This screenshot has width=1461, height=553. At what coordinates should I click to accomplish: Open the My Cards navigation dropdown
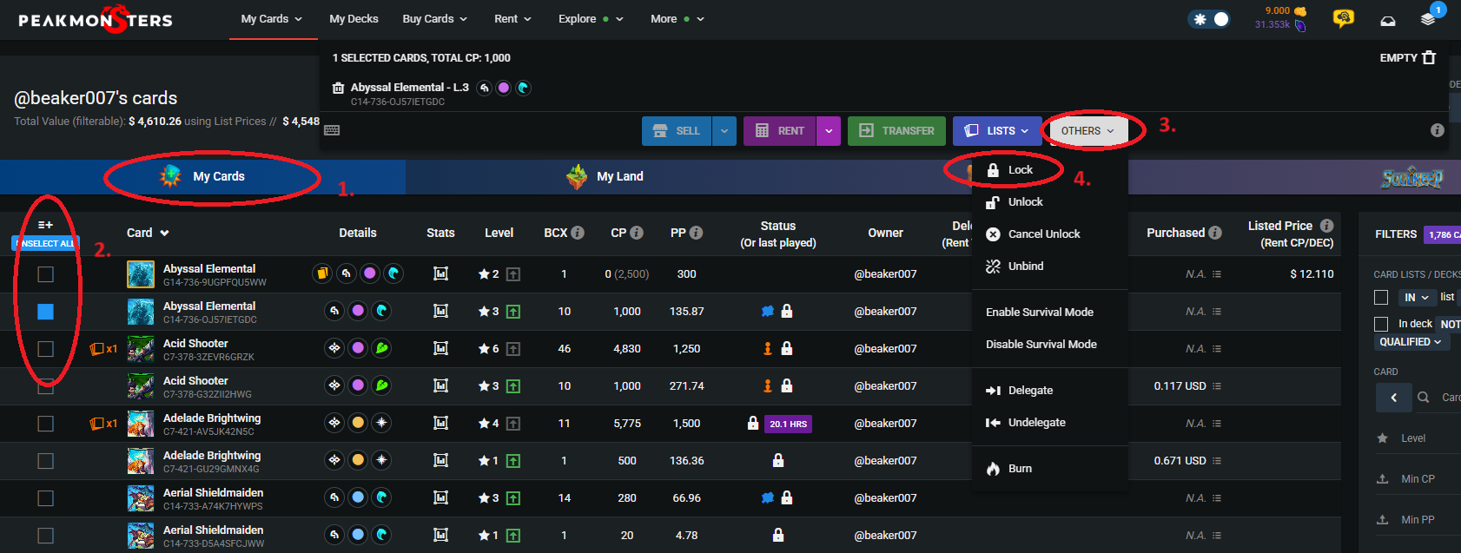272,19
